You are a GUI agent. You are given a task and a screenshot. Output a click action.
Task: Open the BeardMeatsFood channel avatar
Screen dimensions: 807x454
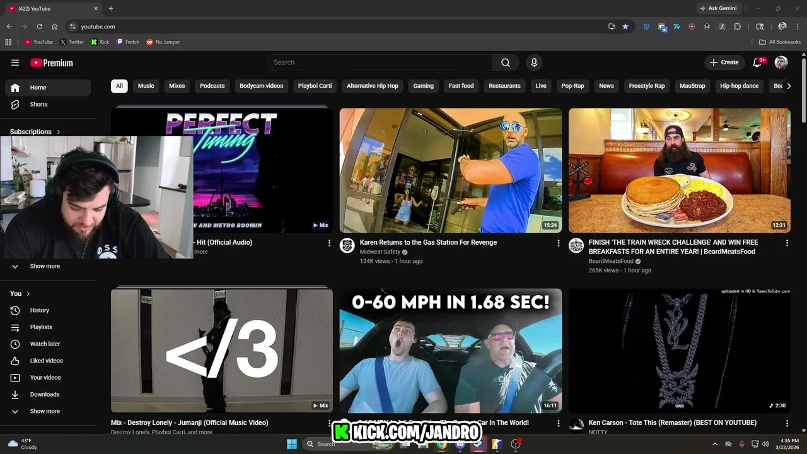click(x=576, y=245)
